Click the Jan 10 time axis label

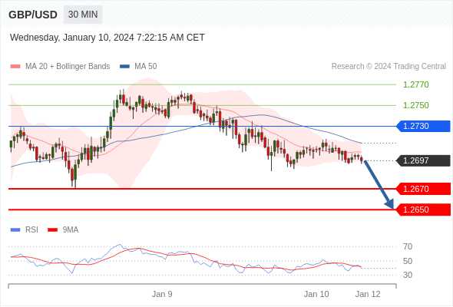tap(316, 294)
